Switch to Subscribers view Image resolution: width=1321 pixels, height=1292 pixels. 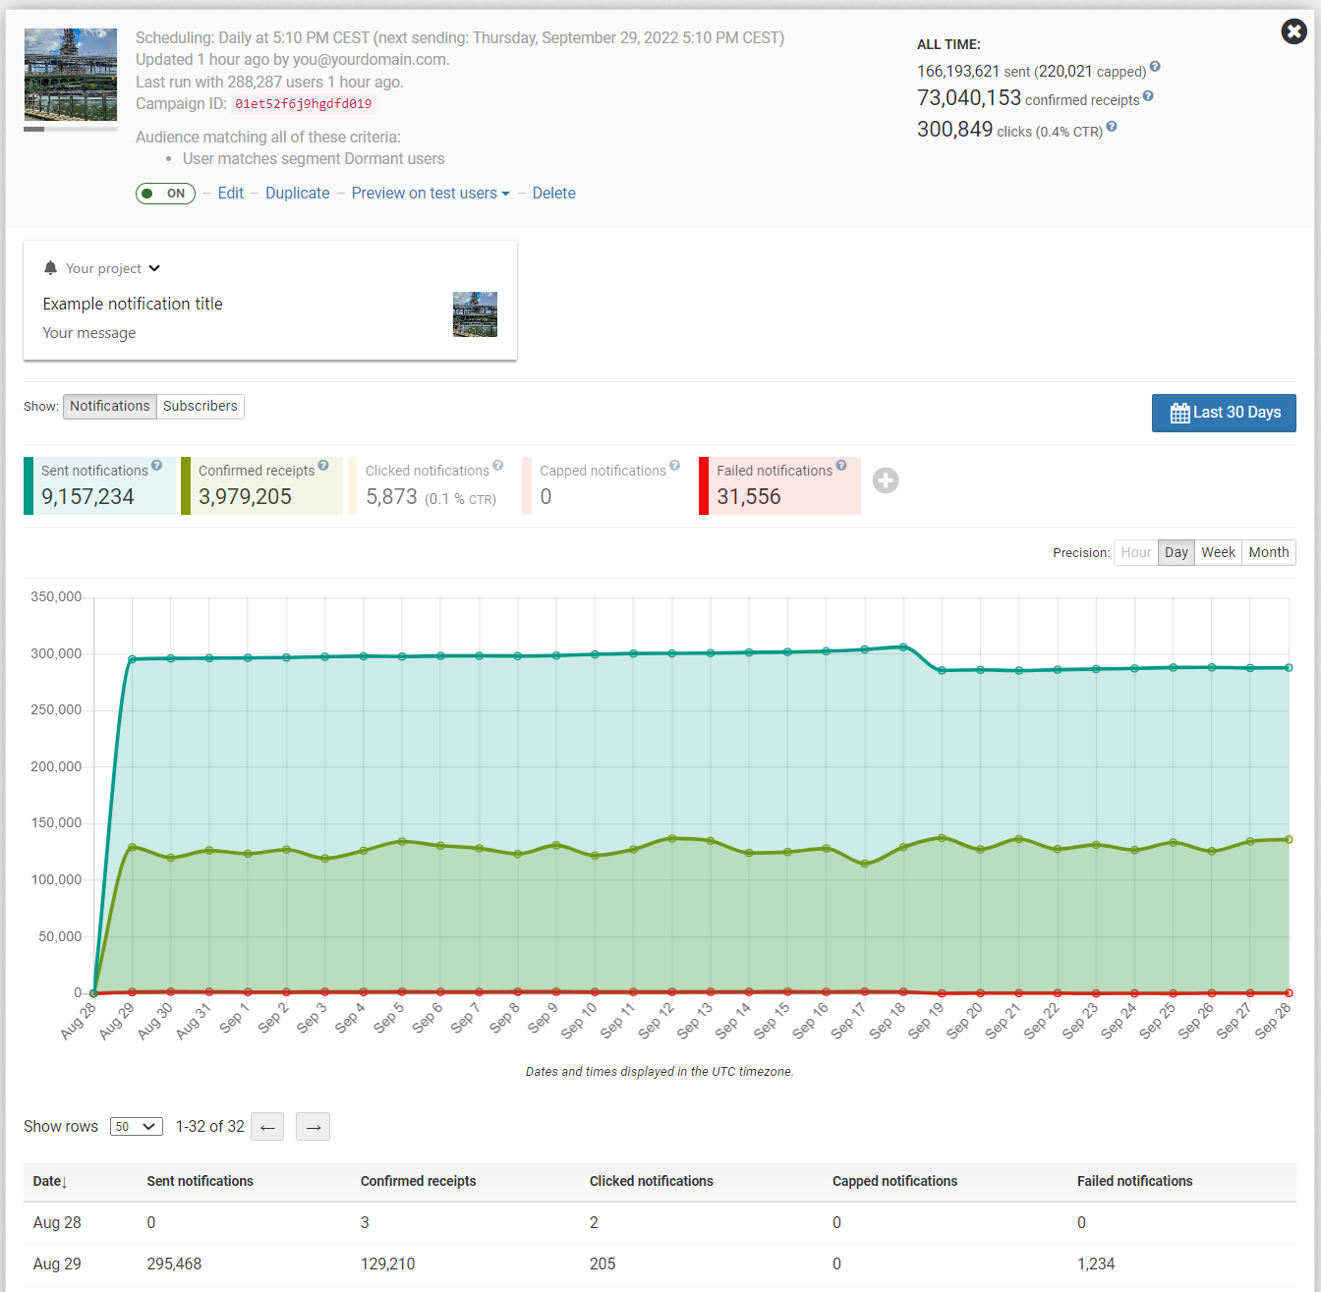tap(201, 407)
